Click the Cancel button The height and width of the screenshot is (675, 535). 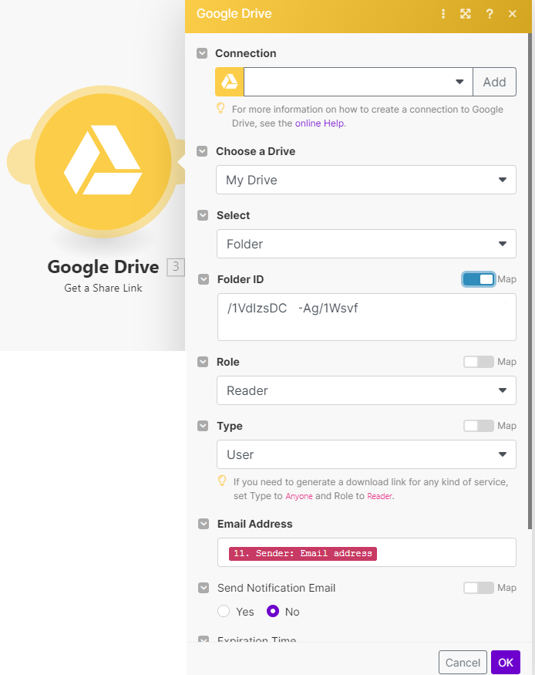pos(463,662)
